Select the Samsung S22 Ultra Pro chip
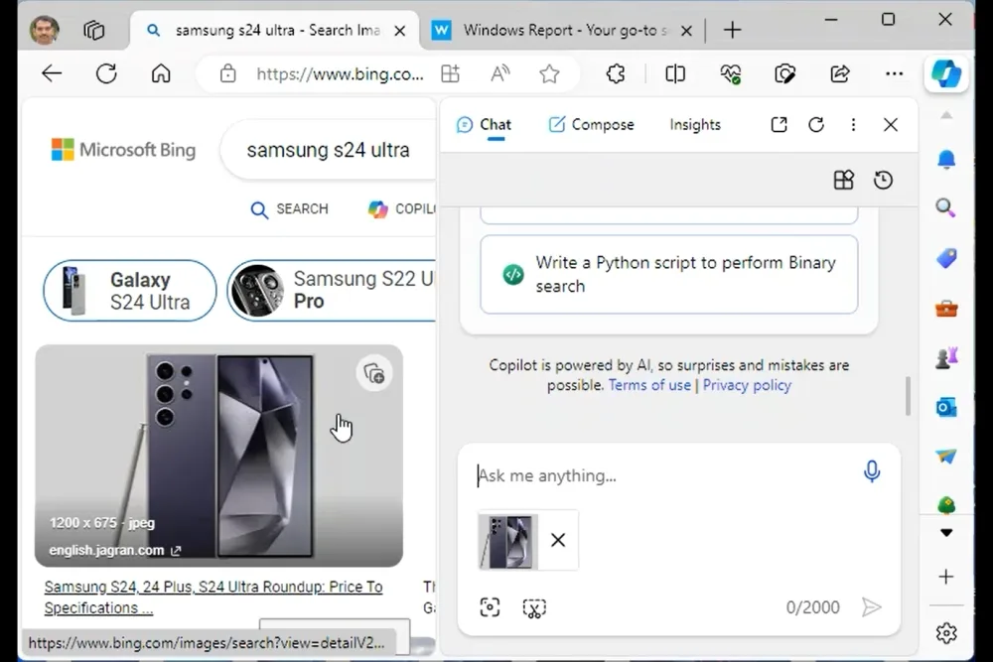 click(x=332, y=291)
